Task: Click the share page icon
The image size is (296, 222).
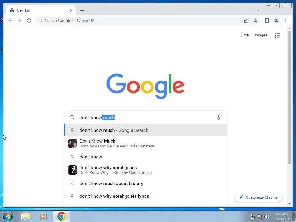Action: [246, 21]
